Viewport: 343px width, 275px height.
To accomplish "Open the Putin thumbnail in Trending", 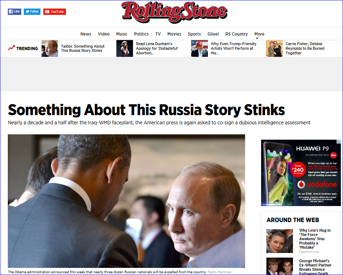I will pyautogui.click(x=50, y=48).
